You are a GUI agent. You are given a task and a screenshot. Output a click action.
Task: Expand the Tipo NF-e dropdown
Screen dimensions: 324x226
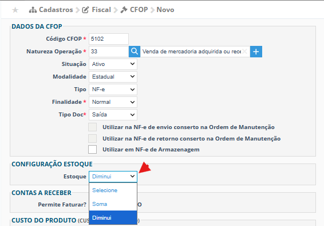pos(113,89)
